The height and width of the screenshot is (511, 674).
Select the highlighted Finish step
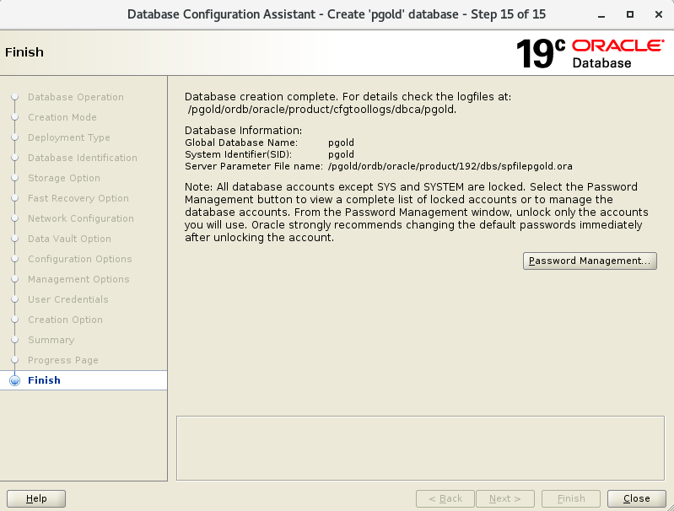[x=84, y=380]
